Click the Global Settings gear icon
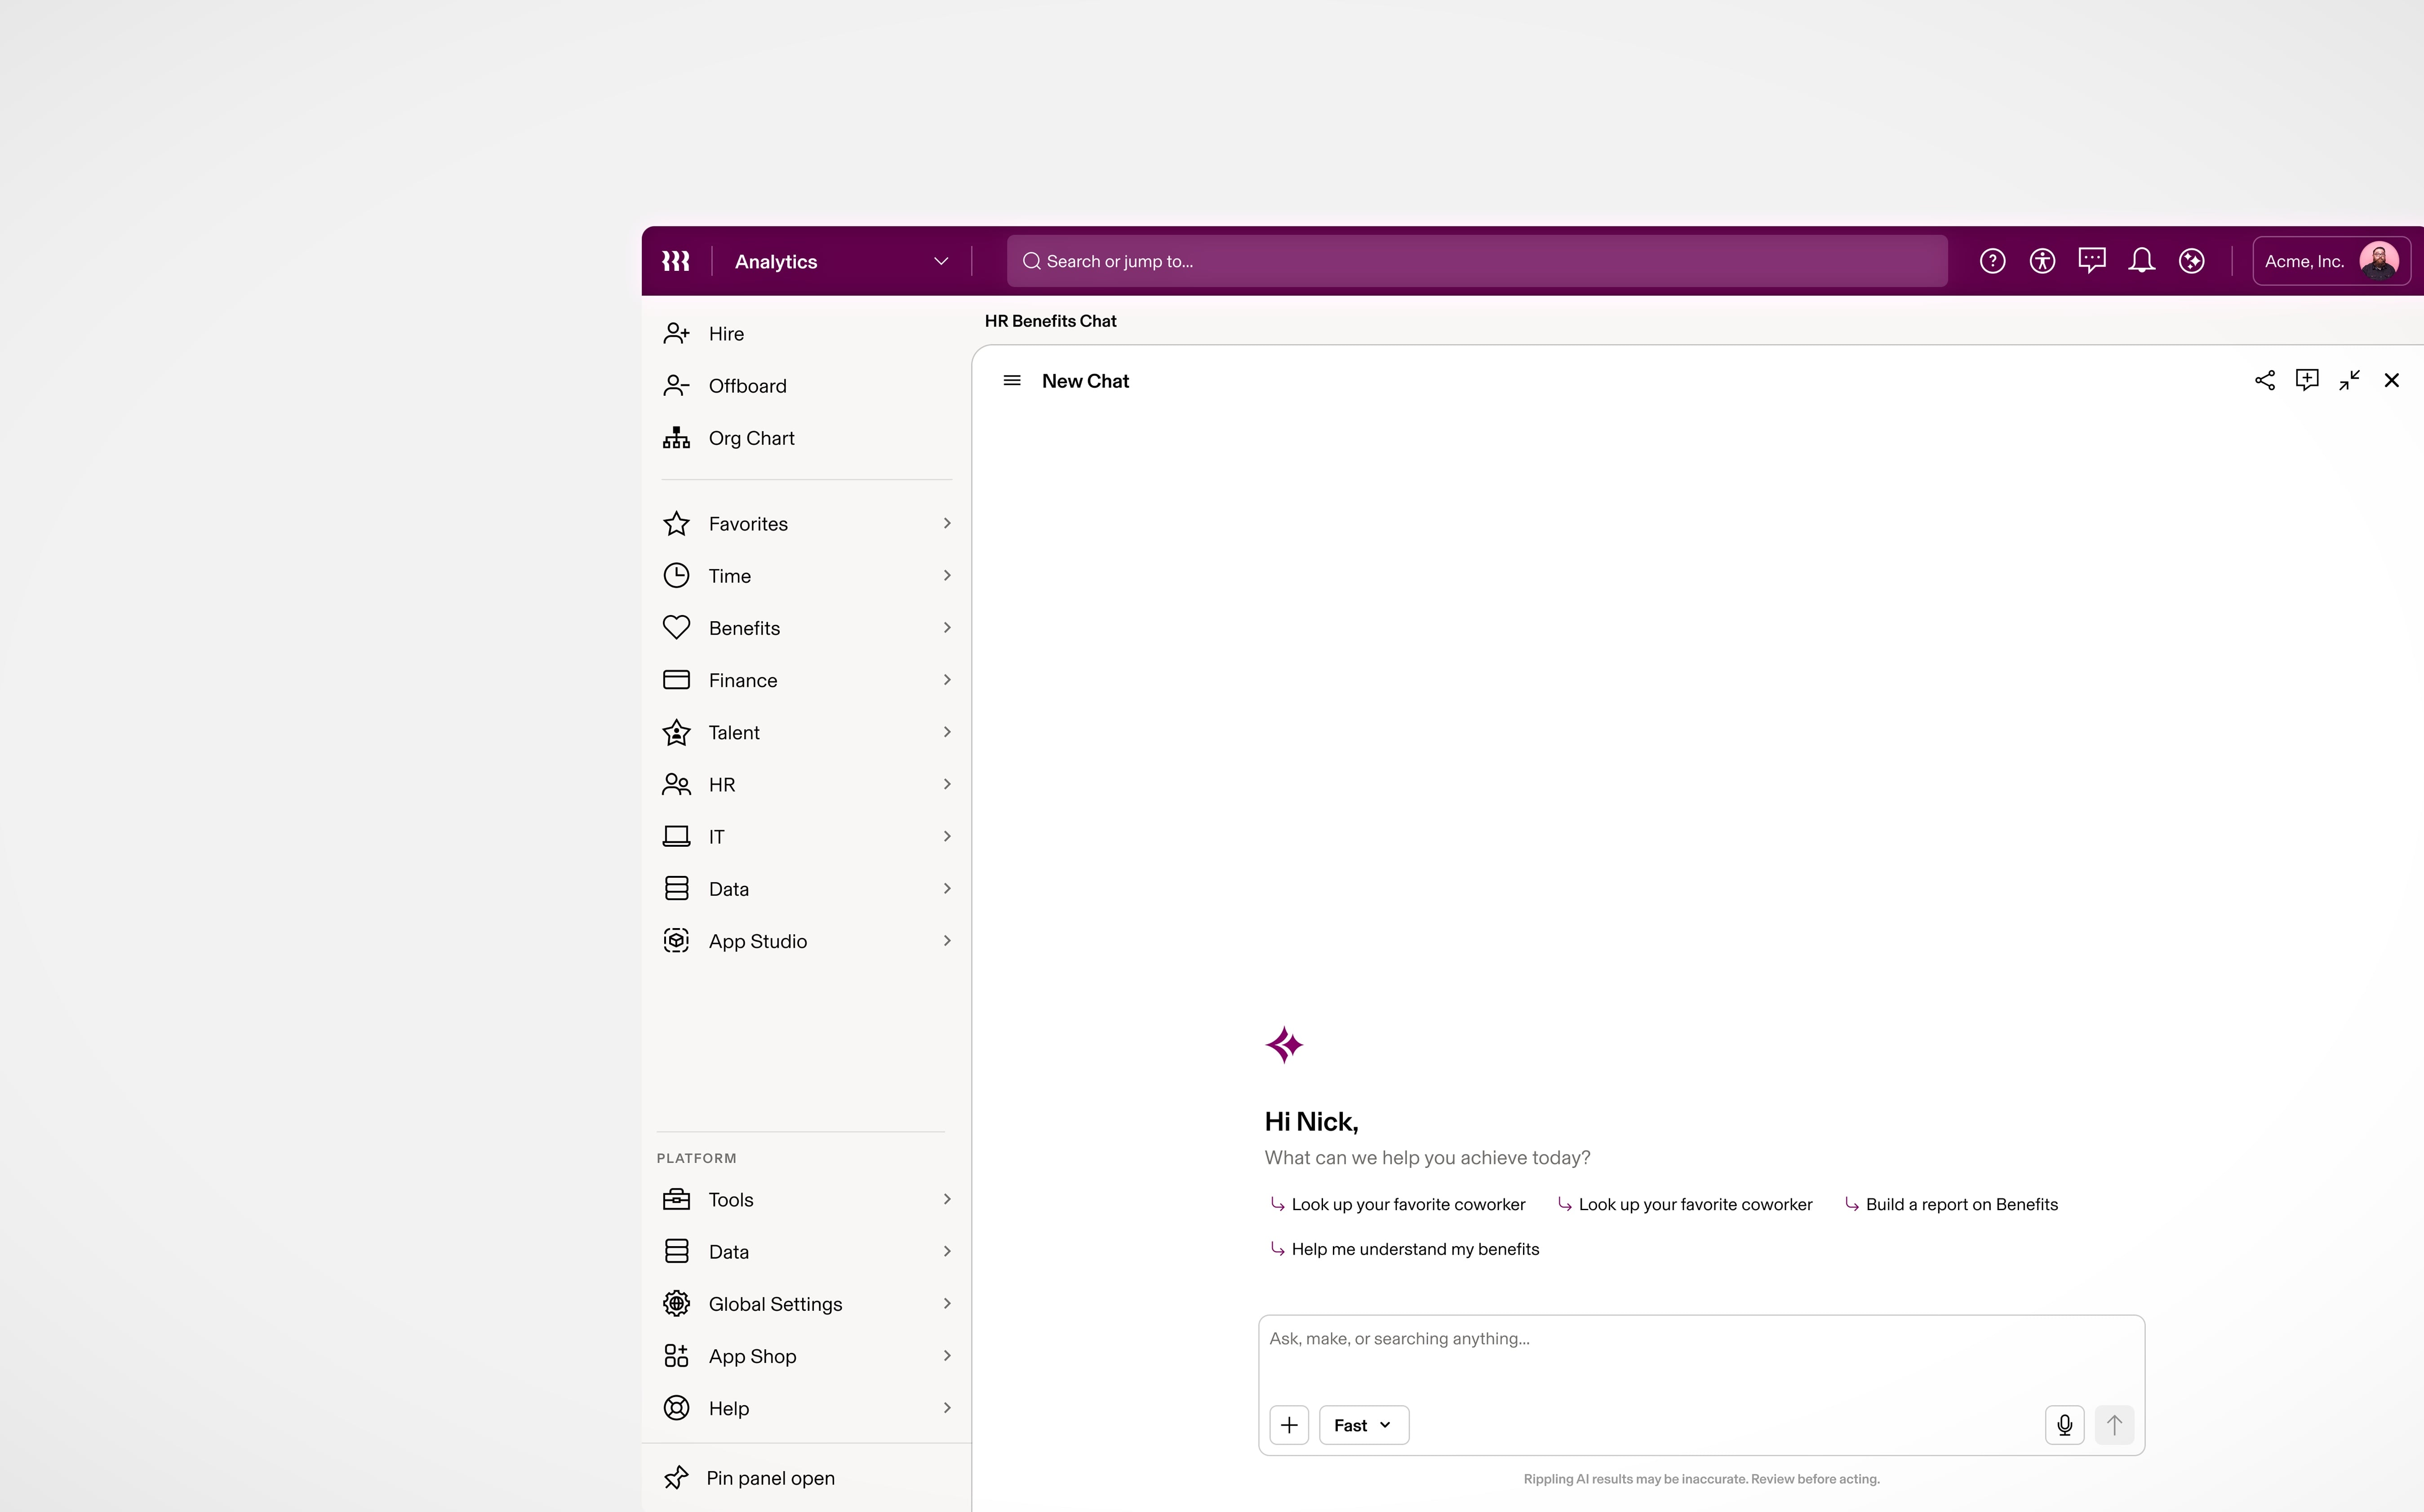The height and width of the screenshot is (1512, 2424). 676,1303
